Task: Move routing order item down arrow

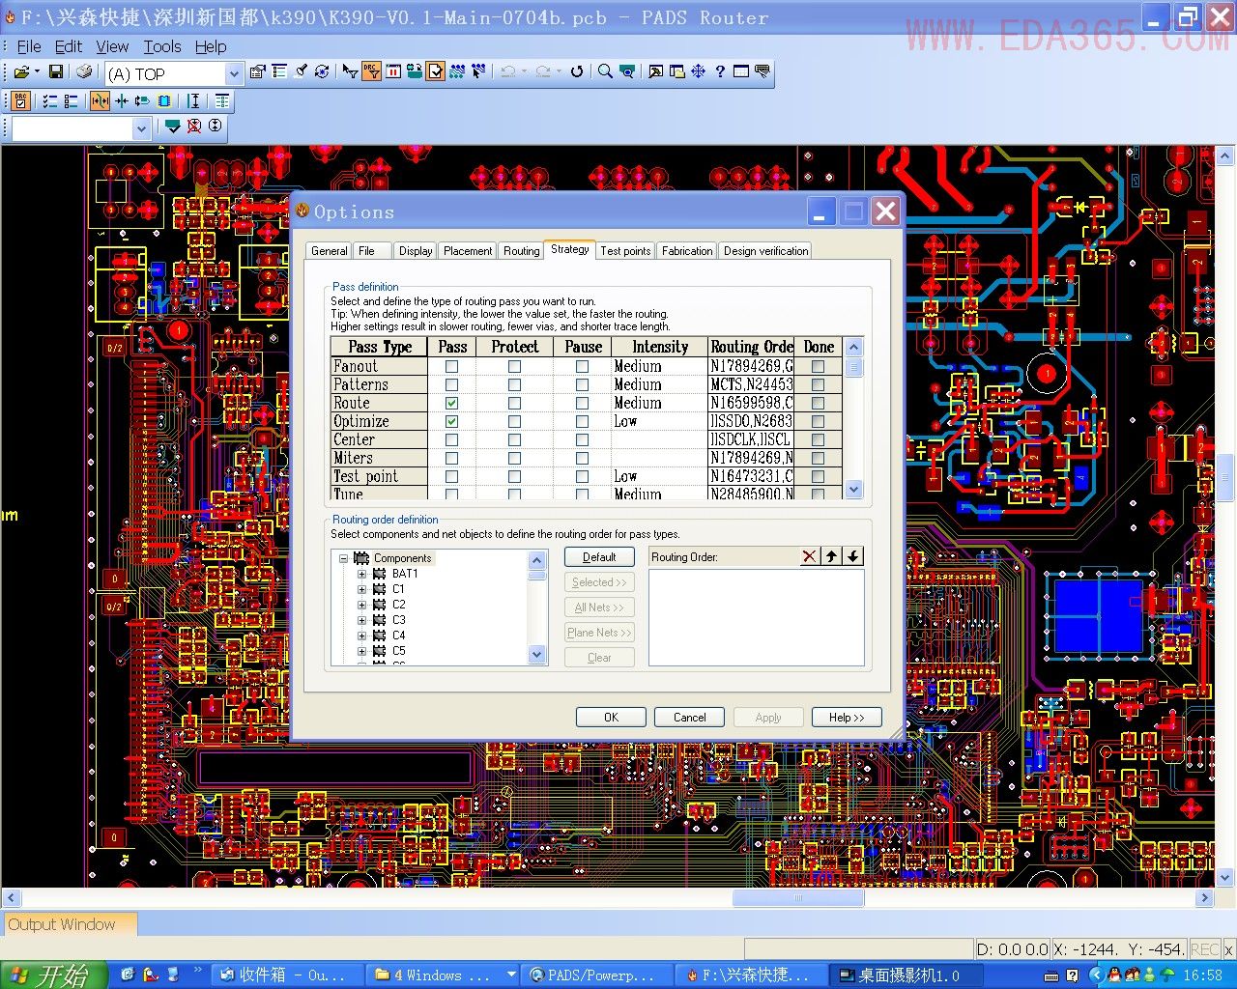Action: click(x=852, y=556)
